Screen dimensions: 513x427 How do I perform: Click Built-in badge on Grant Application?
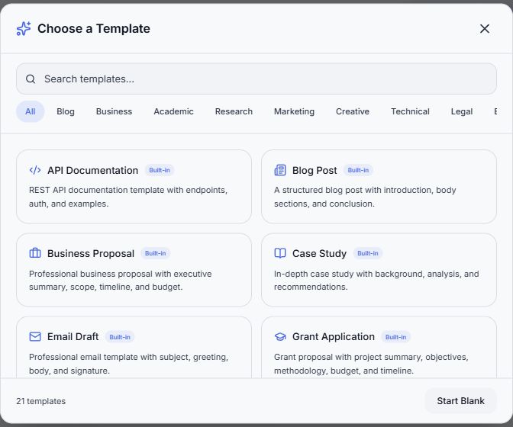coord(396,337)
